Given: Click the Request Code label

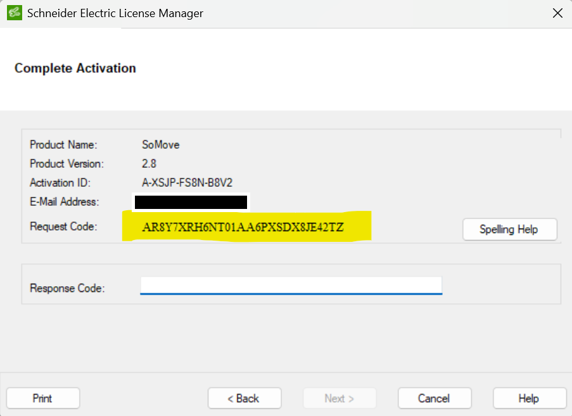Looking at the screenshot, I should 63,227.
